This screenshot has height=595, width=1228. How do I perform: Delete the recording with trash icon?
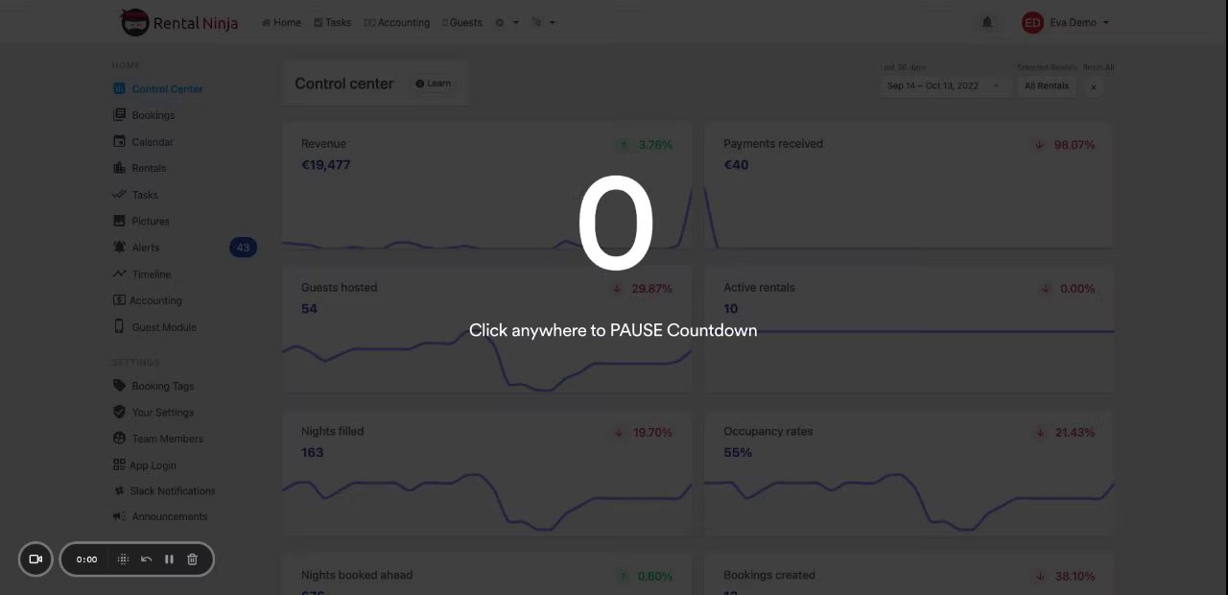click(192, 559)
